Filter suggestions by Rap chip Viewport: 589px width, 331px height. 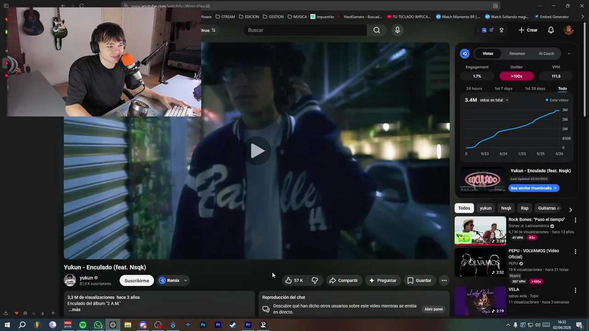525,208
